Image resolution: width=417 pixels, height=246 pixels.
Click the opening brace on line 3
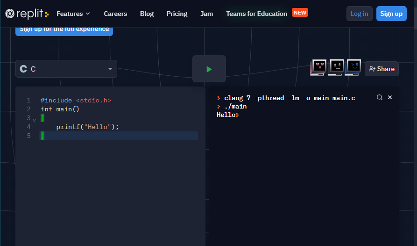tap(42, 118)
